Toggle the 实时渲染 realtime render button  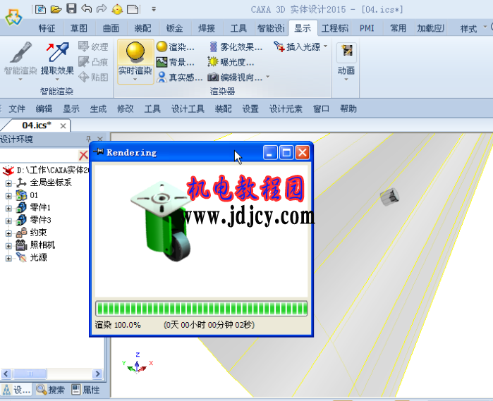click(x=135, y=57)
